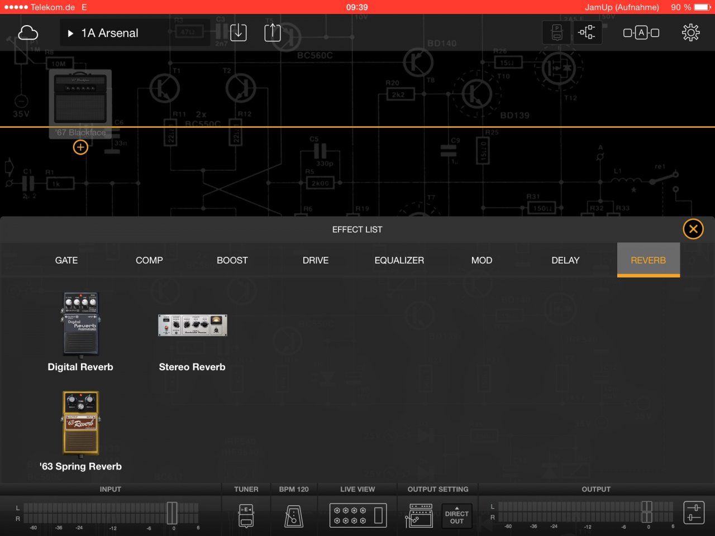Screen dimensions: 715x536
Task: Adjust the INPUT level slider handle
Action: 172,513
